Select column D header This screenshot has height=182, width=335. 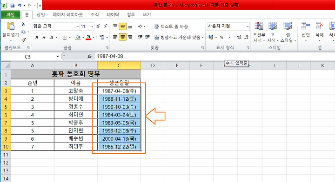tap(153, 65)
